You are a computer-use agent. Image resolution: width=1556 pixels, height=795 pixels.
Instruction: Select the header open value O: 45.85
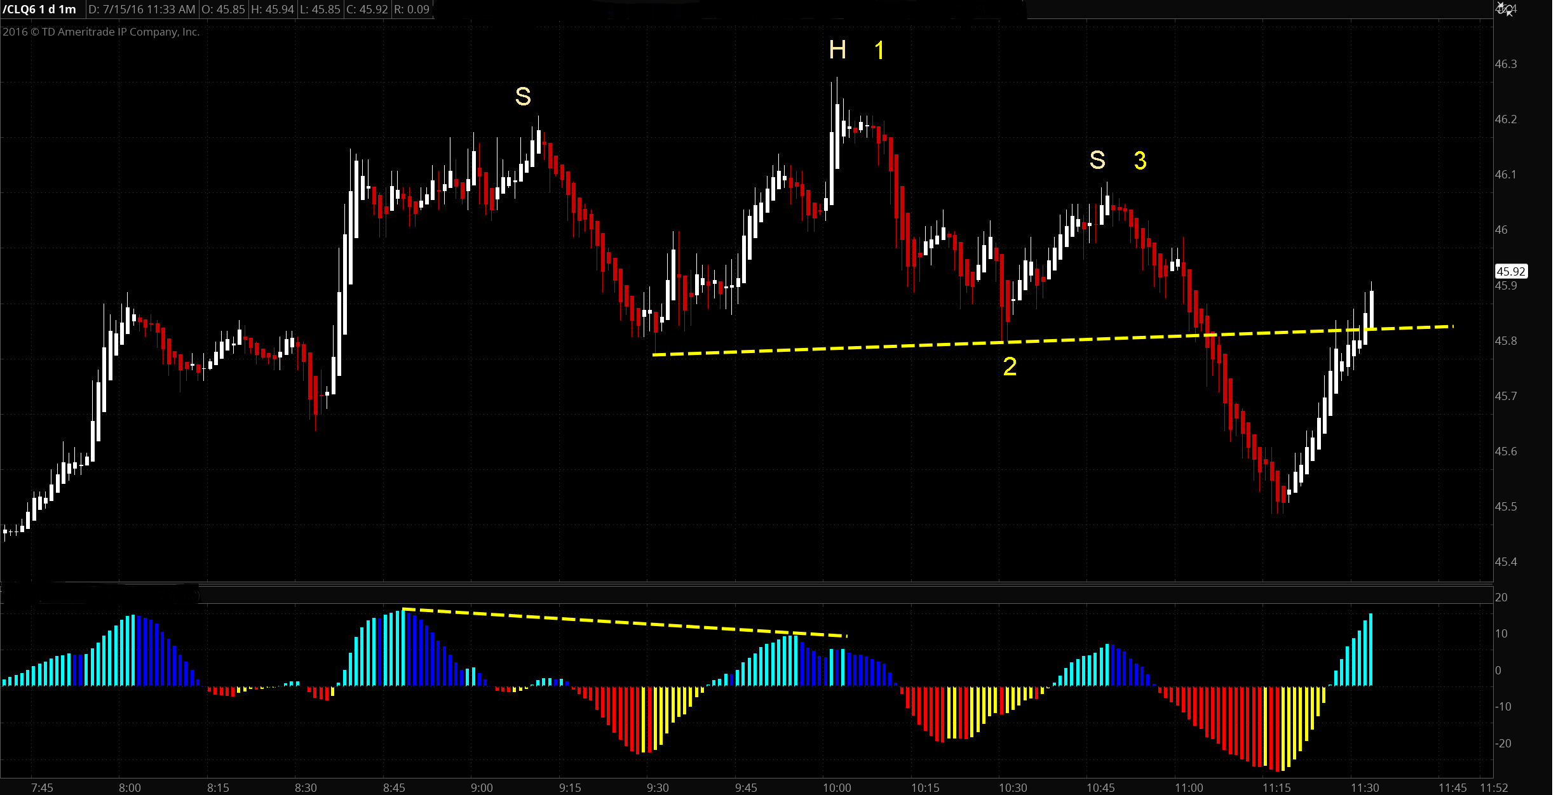tap(223, 10)
